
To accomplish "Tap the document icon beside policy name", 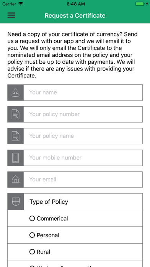I will pos(15,136).
